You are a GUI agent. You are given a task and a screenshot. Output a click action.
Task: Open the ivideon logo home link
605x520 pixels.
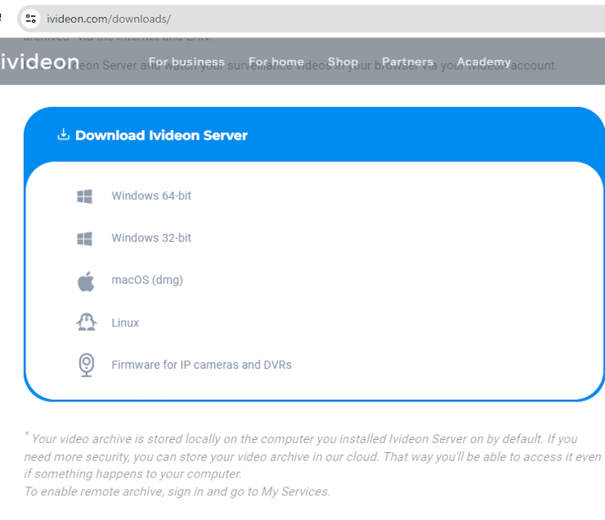(x=40, y=61)
